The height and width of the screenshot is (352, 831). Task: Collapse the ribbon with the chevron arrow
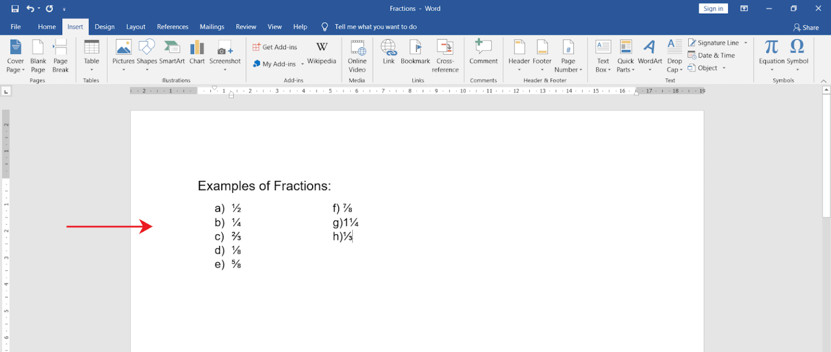(824, 81)
